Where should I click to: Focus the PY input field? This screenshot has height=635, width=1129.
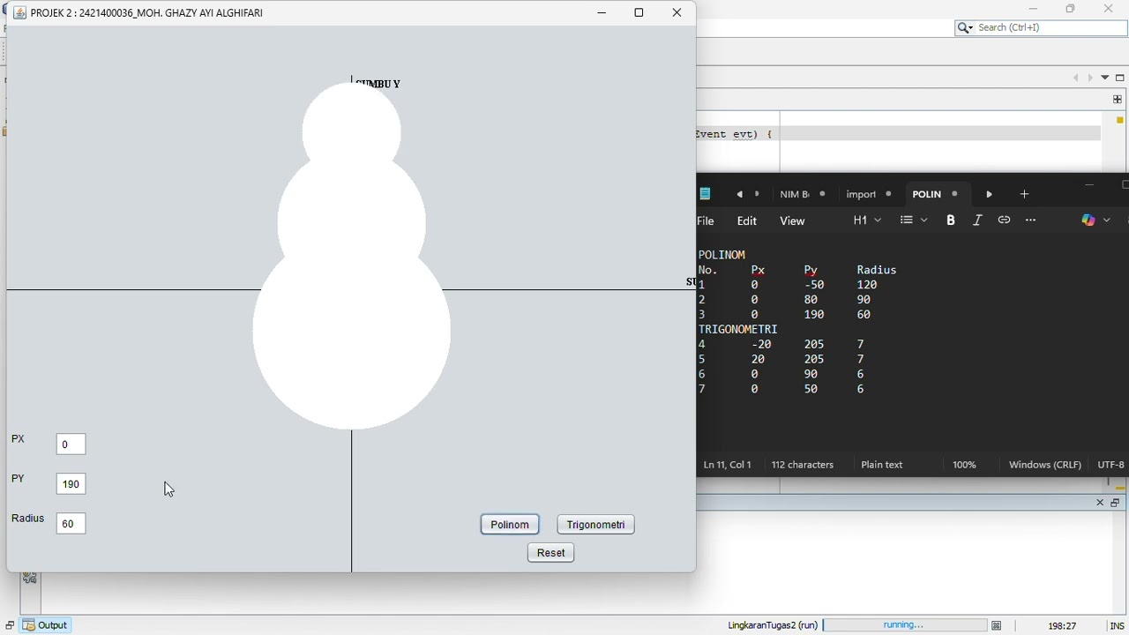[x=71, y=484]
